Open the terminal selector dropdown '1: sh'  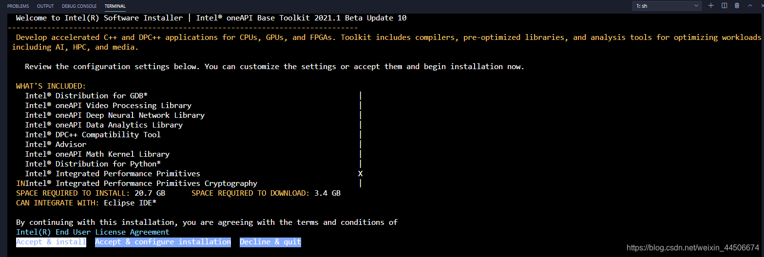[667, 6]
